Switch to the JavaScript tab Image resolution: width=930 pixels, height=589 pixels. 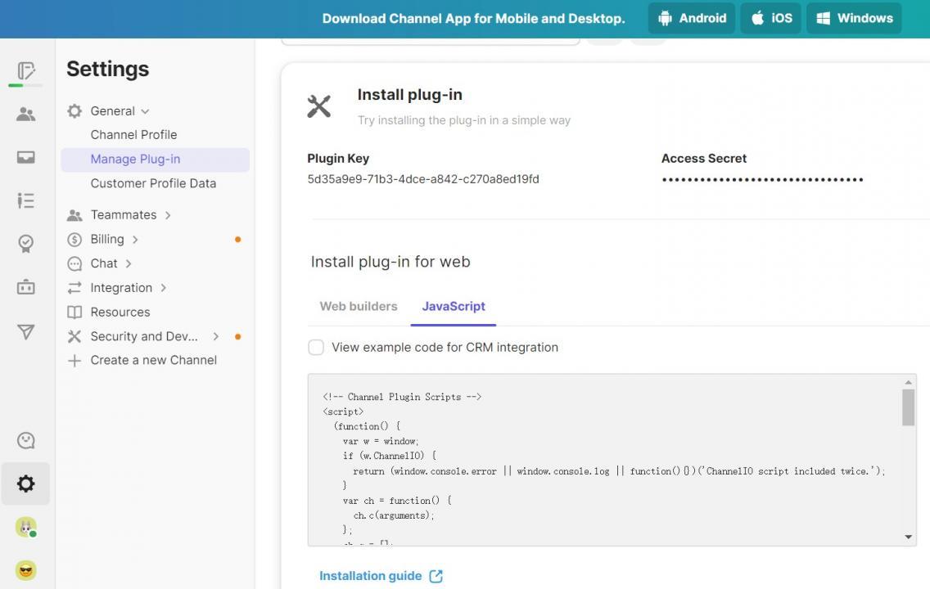454,306
